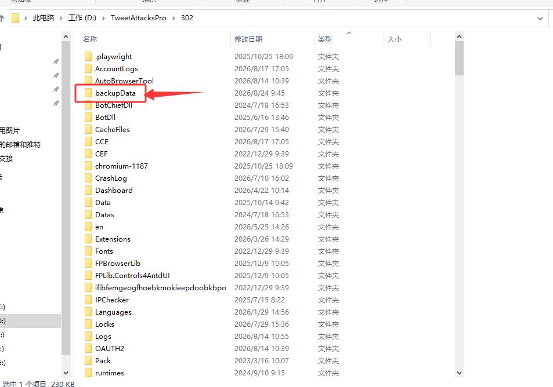Select the Locks folder icon
The height and width of the screenshot is (387, 553).
tap(88, 324)
